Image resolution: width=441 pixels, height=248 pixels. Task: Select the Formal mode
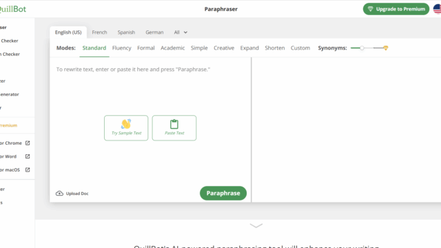pos(146,48)
